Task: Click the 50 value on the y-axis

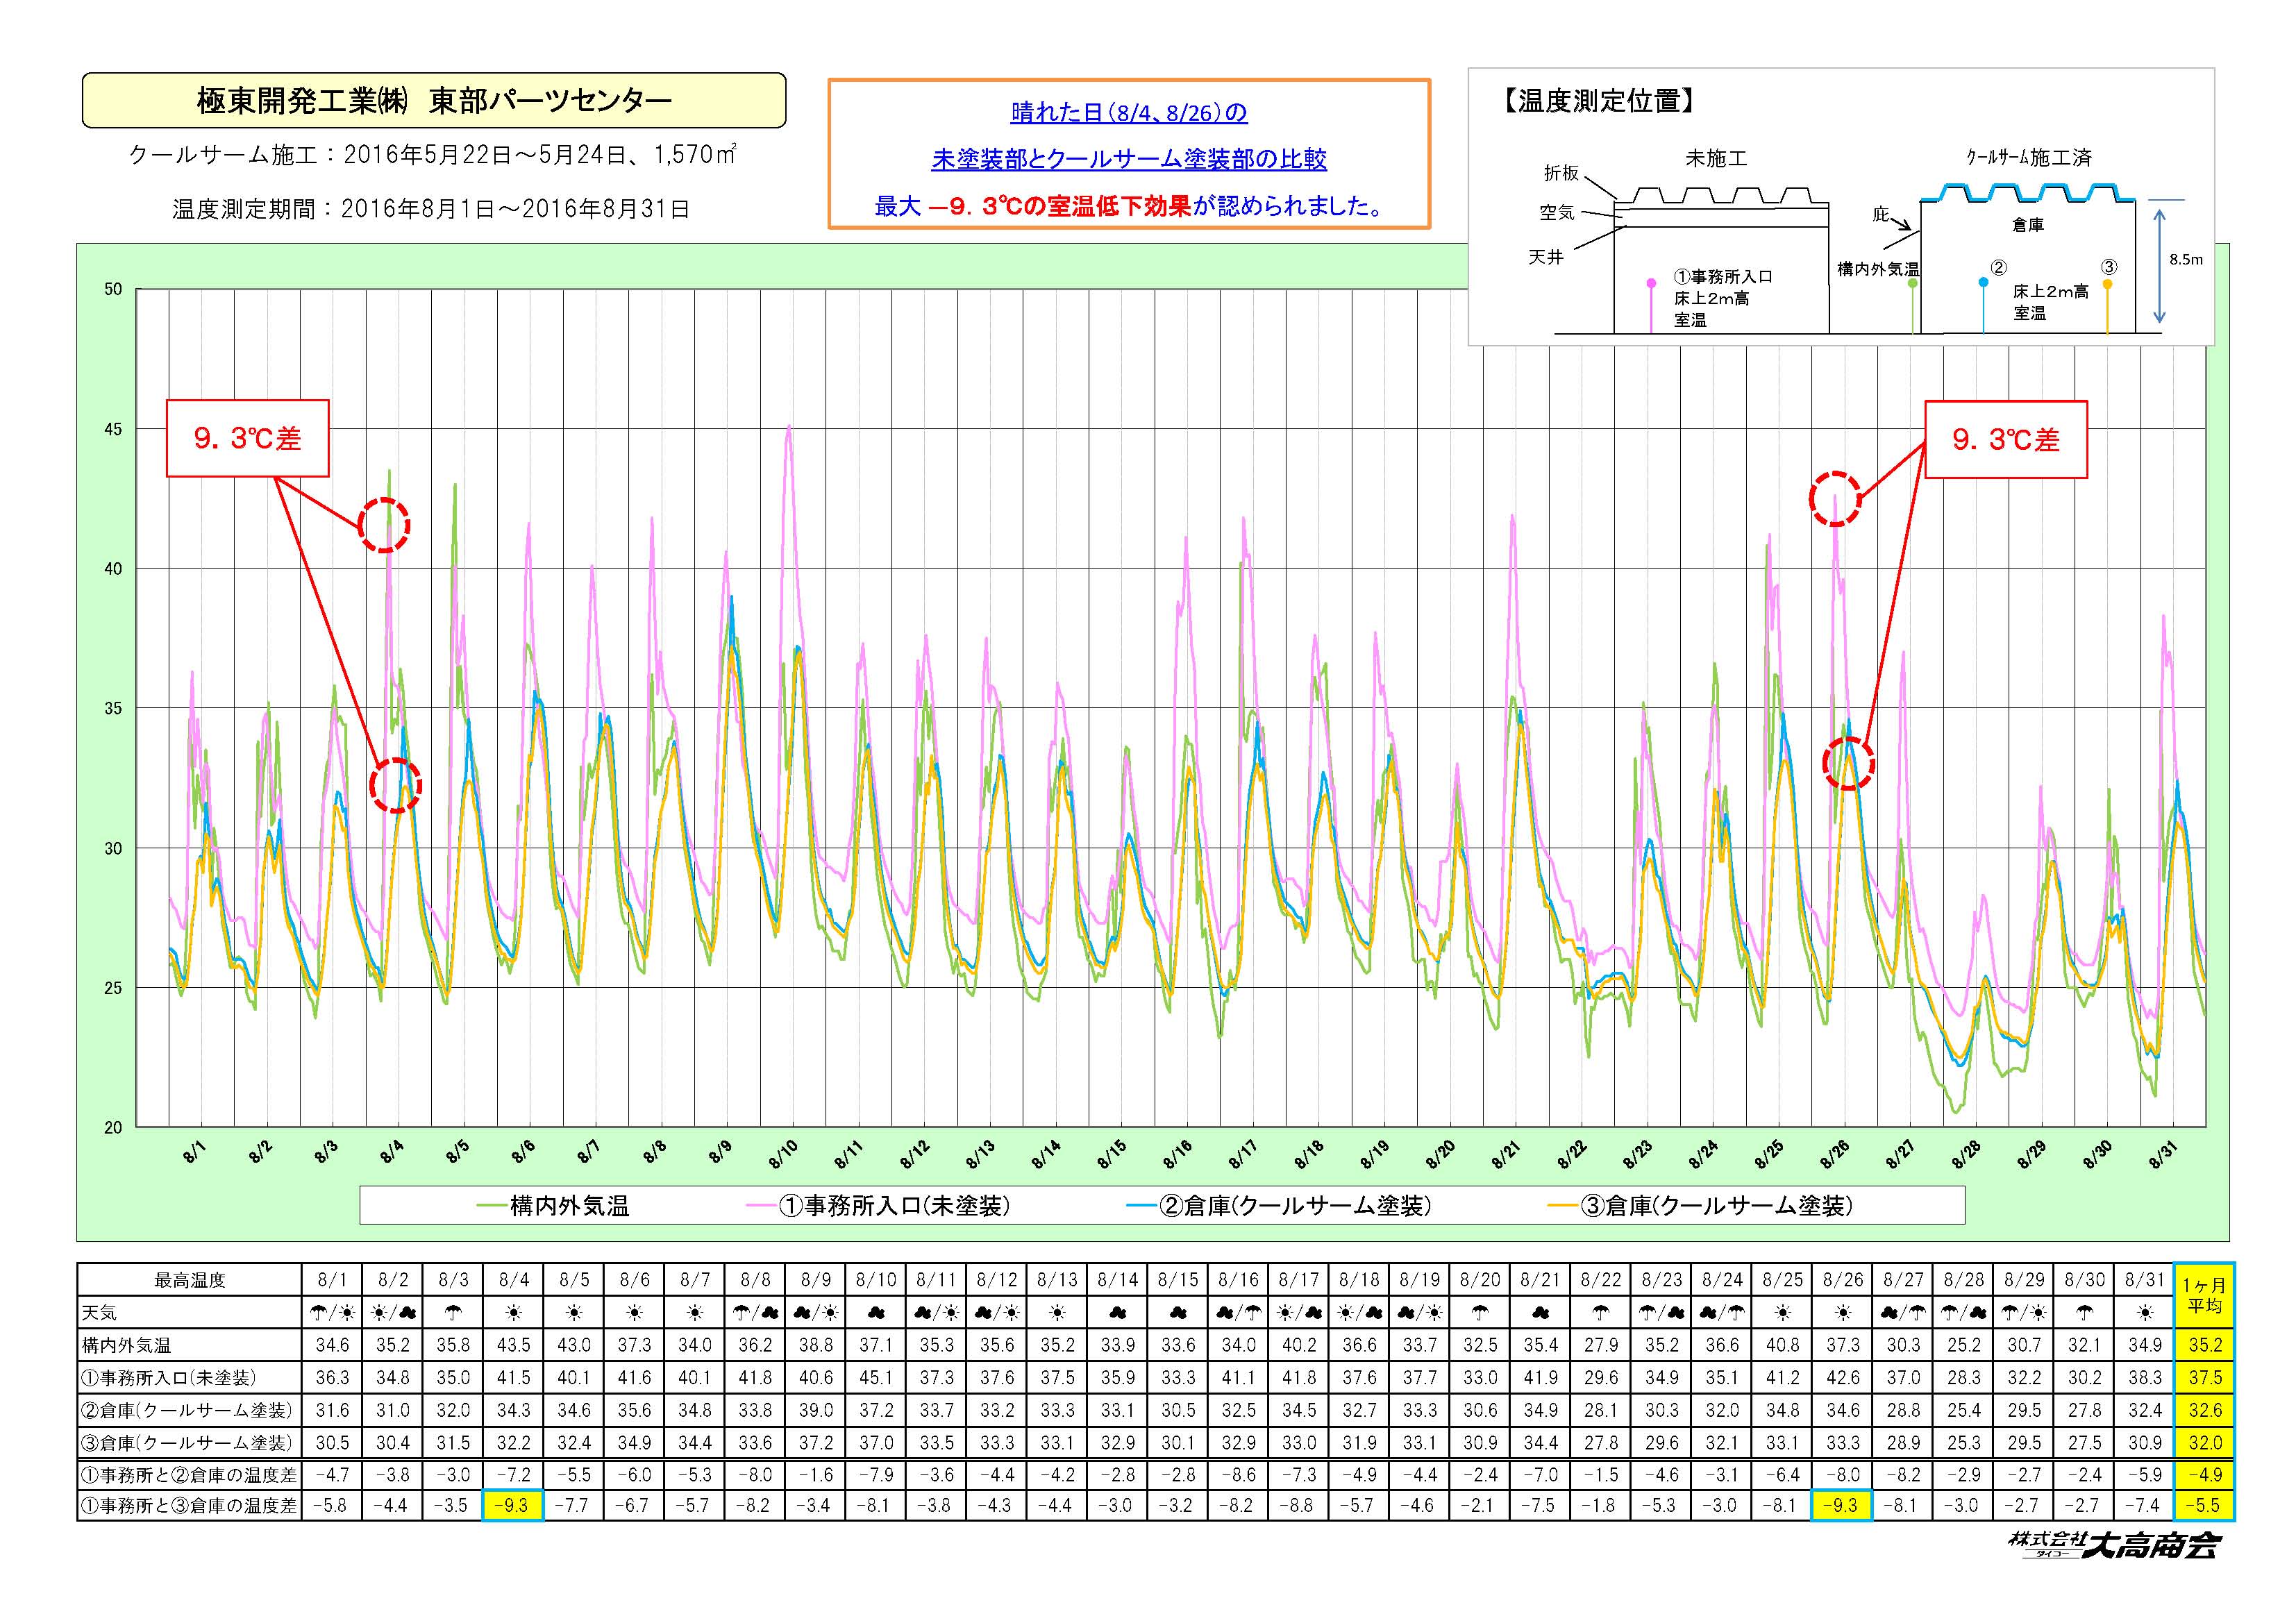Action: coord(112,289)
